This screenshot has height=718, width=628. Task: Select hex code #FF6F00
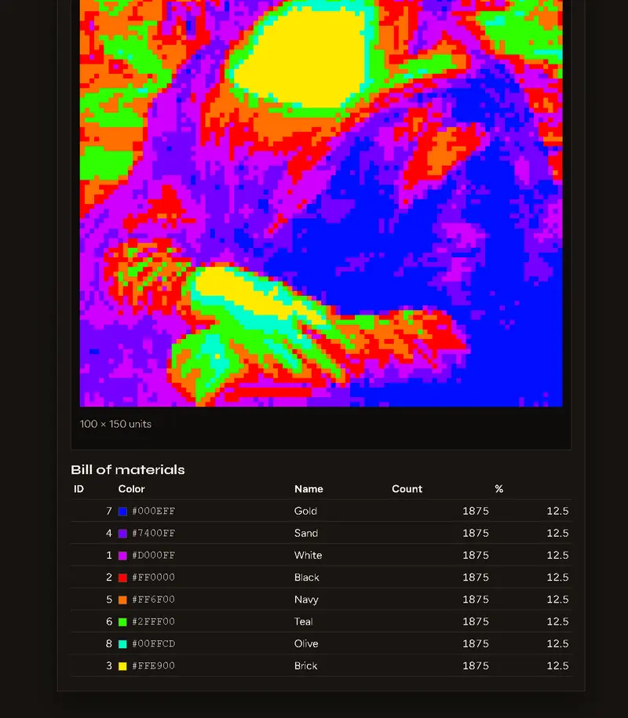coord(153,600)
